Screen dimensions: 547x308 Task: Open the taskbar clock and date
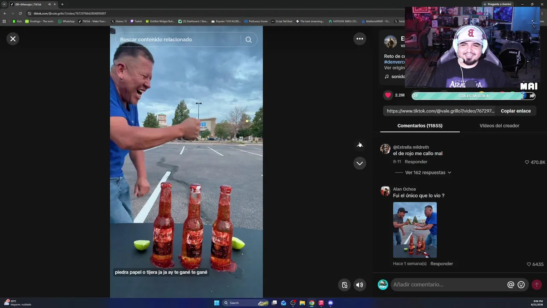pyautogui.click(x=536, y=303)
